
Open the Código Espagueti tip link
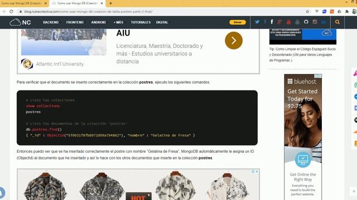(x=303, y=54)
